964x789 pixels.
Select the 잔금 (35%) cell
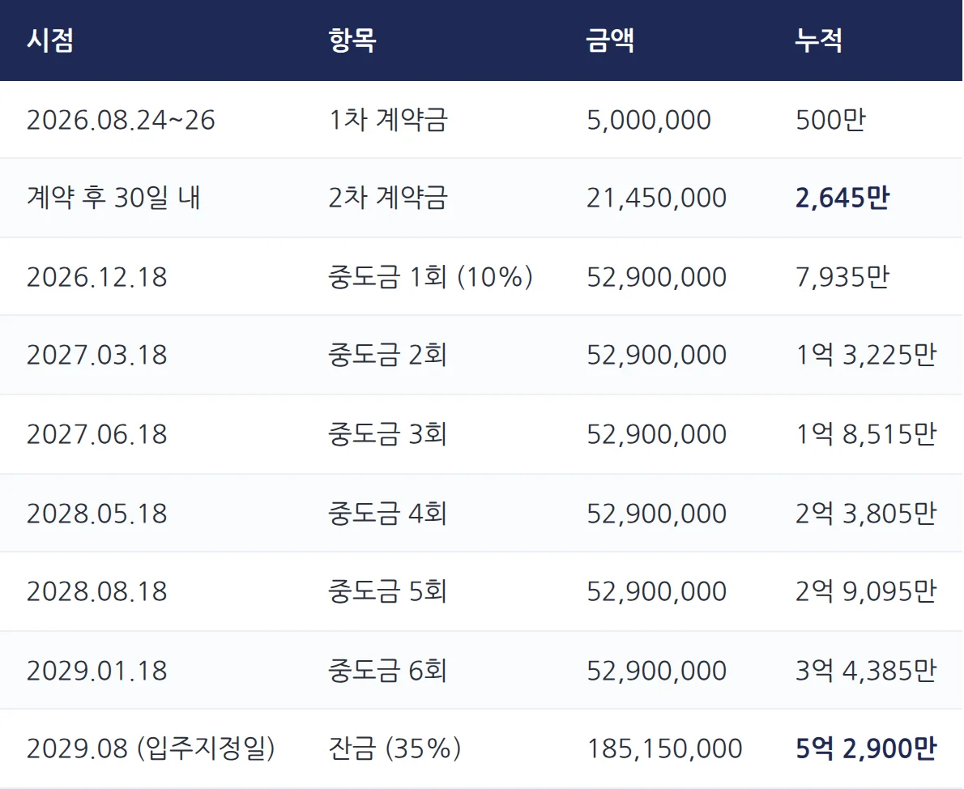(x=395, y=748)
